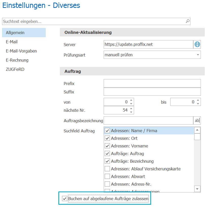209x207 pixels.
Task: Open the update server globe icon
Action: point(197,44)
